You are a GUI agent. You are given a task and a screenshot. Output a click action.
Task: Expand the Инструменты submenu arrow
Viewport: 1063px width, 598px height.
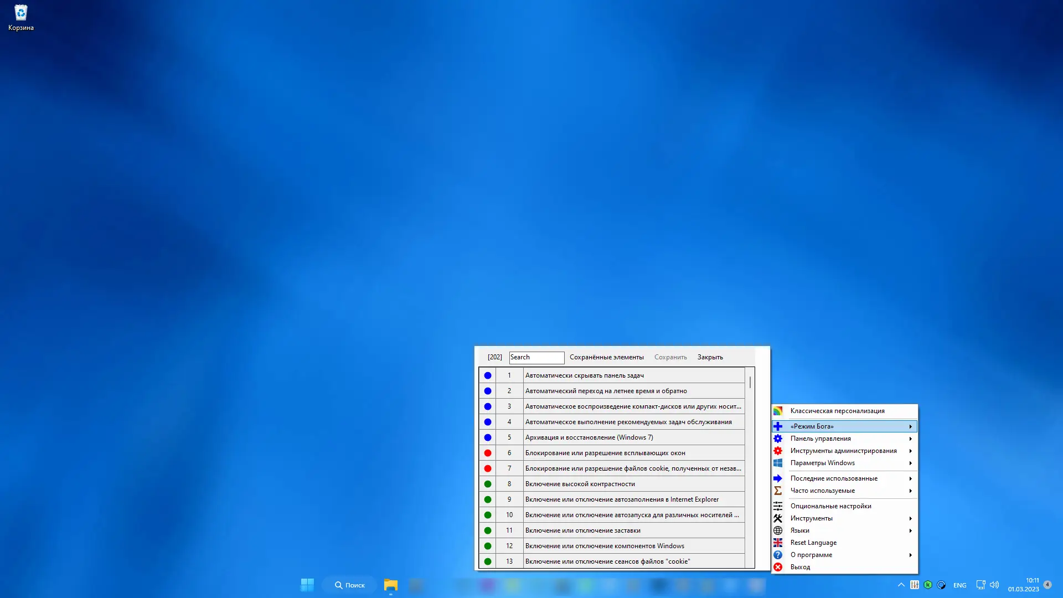[910, 518]
